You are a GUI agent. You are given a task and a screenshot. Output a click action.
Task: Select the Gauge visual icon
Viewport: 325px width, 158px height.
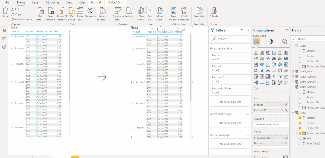tap(268, 71)
